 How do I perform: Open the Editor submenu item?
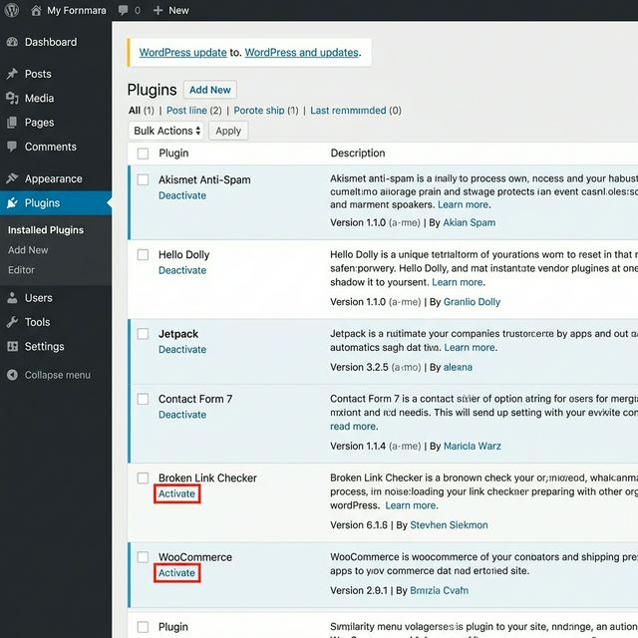pyautogui.click(x=21, y=270)
